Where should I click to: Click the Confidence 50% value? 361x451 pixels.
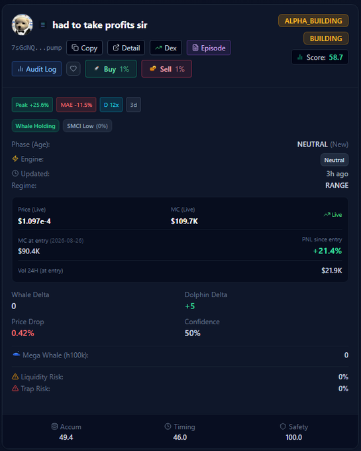(192, 333)
